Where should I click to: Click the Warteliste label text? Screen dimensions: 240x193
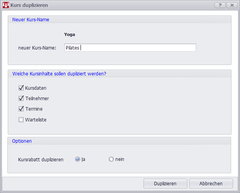pyautogui.click(x=36, y=120)
